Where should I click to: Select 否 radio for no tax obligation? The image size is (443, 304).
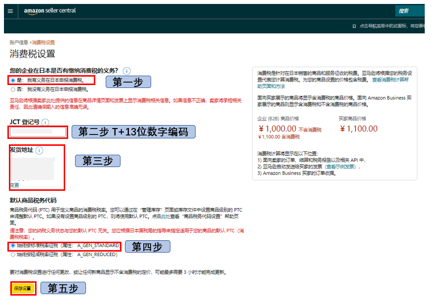(x=13, y=89)
